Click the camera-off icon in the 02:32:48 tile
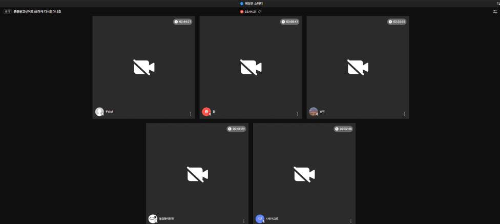Image resolution: width=500 pixels, height=224 pixels. coord(304,175)
